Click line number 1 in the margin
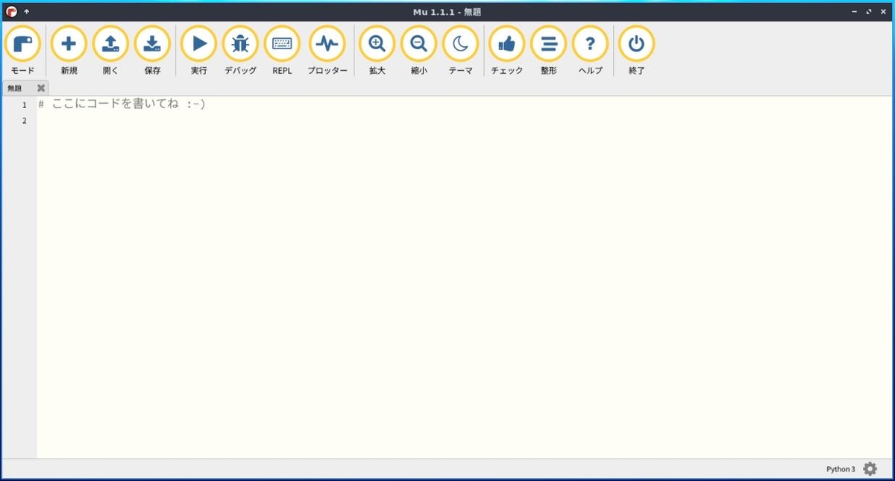Viewport: 895px width, 481px height. click(x=25, y=105)
